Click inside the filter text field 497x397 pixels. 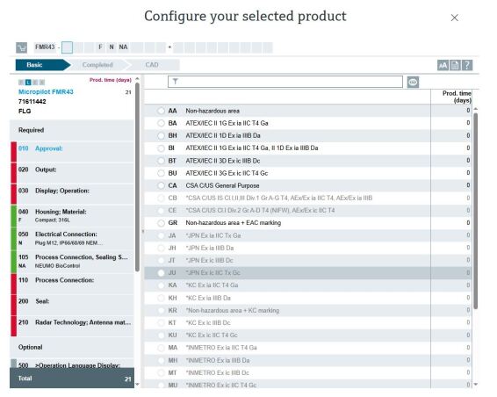coord(285,82)
